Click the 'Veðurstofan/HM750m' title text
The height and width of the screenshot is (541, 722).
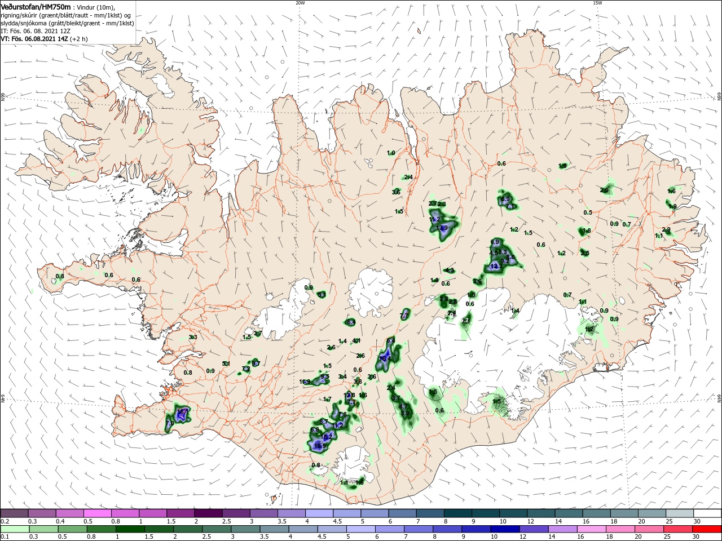(36, 7)
